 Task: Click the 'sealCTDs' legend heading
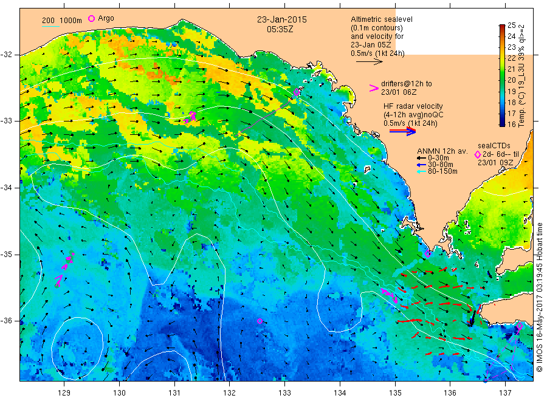[x=494, y=146]
